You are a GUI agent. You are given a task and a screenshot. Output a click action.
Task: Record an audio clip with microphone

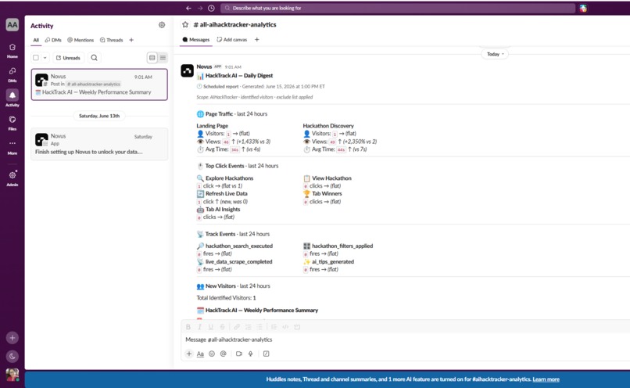(x=250, y=354)
